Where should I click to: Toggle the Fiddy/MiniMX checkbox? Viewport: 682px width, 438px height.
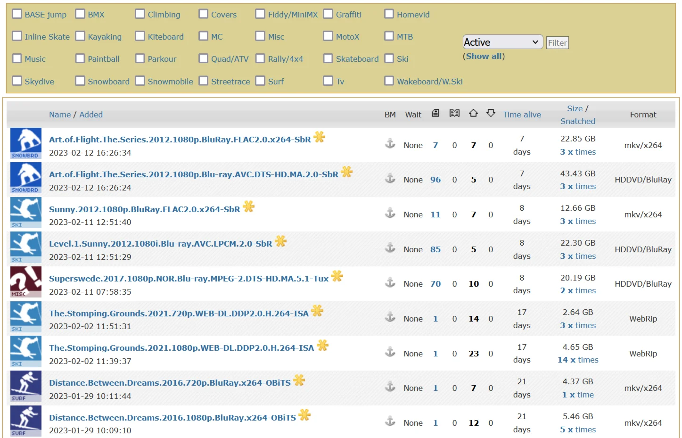tap(260, 14)
